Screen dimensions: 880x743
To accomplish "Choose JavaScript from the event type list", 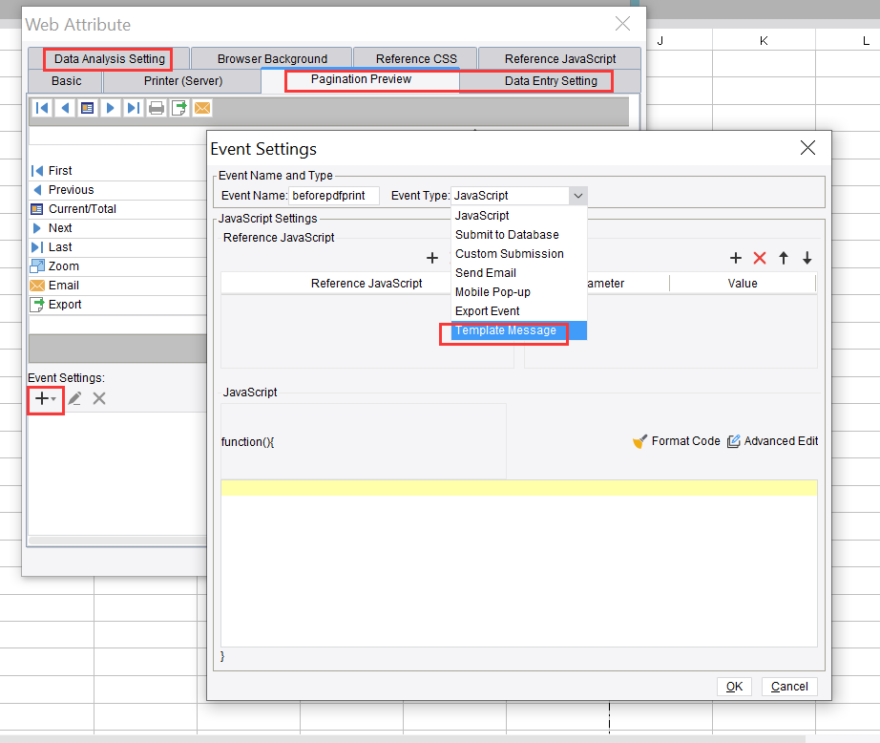I will pyautogui.click(x=519, y=216).
